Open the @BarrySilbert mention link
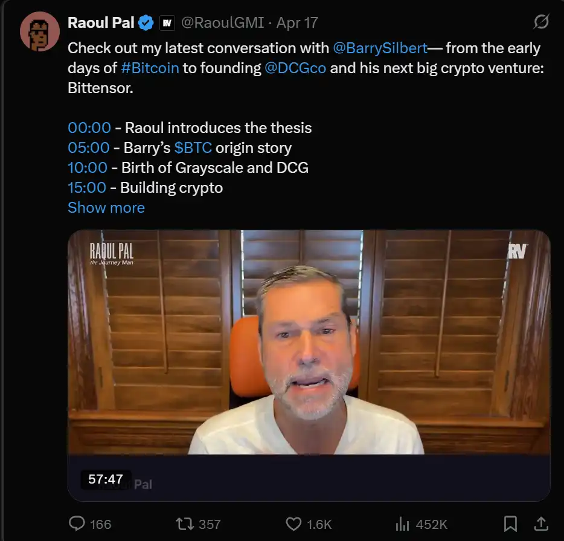Viewport: 564px width, 541px height. tap(380, 48)
